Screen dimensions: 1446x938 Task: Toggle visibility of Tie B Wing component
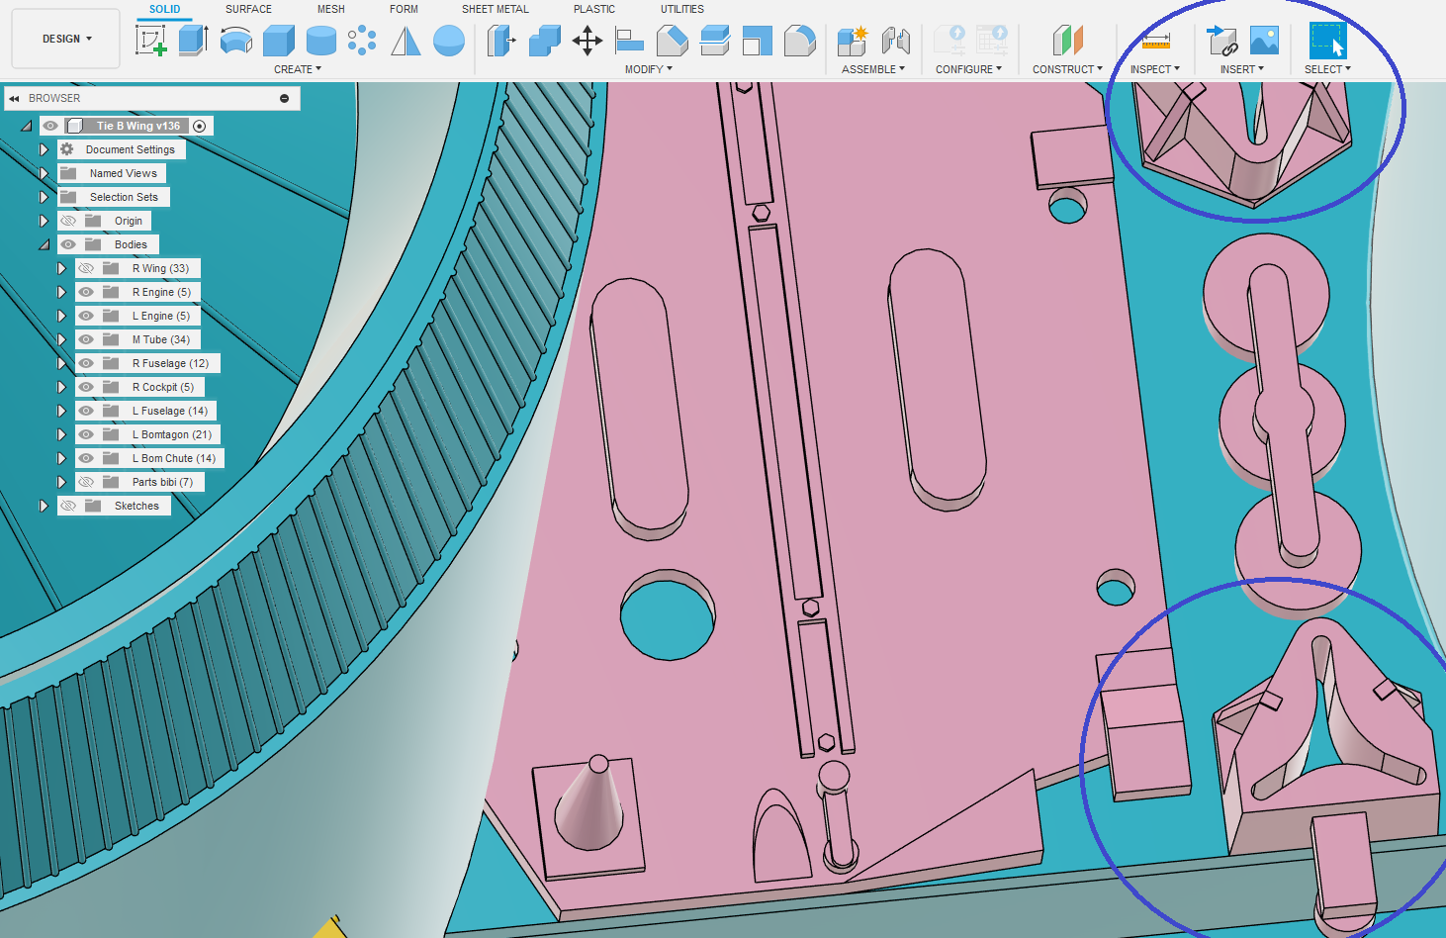tap(50, 126)
